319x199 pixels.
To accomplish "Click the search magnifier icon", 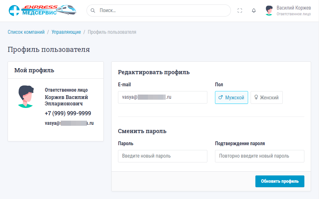I will coord(93,11).
